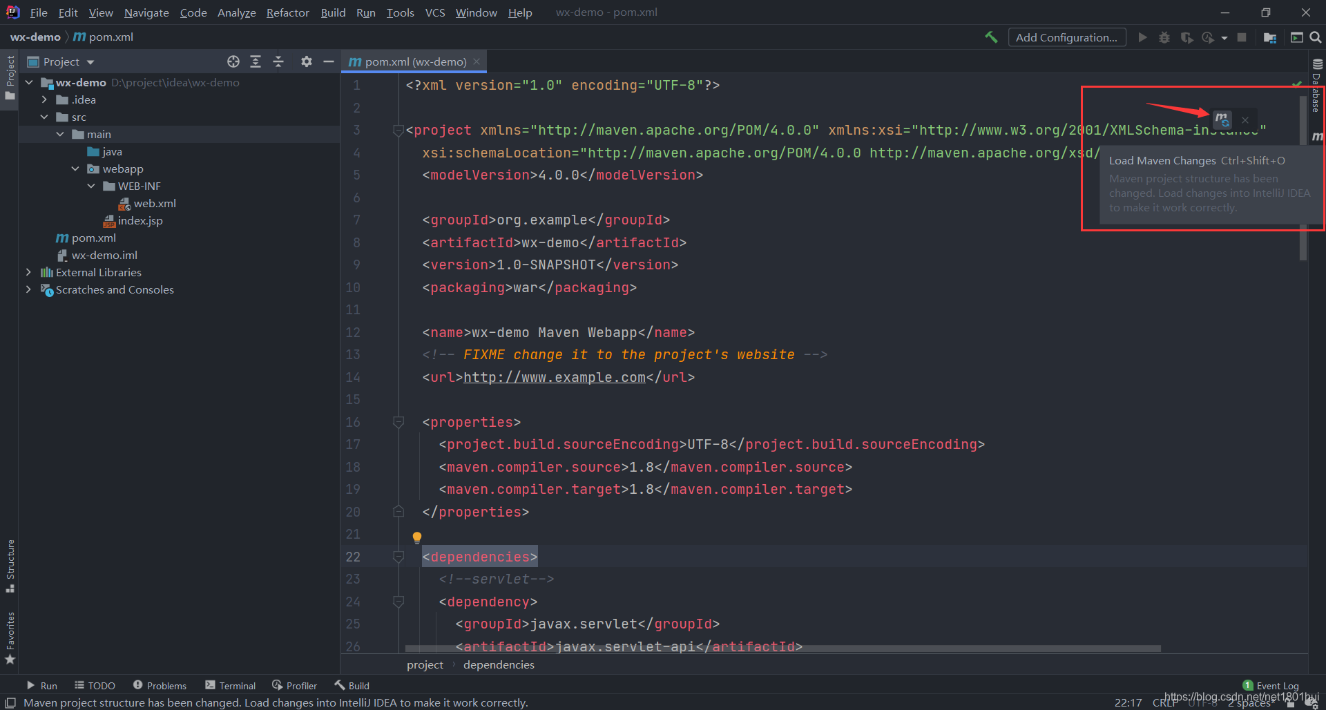
Task: Select the java folder
Action: pos(105,151)
